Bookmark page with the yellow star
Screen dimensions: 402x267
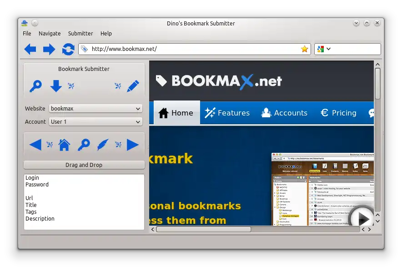click(304, 49)
